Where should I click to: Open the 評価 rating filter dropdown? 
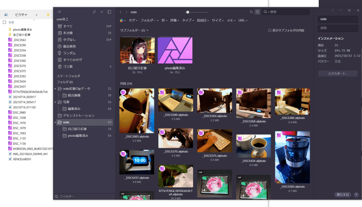click(x=175, y=20)
